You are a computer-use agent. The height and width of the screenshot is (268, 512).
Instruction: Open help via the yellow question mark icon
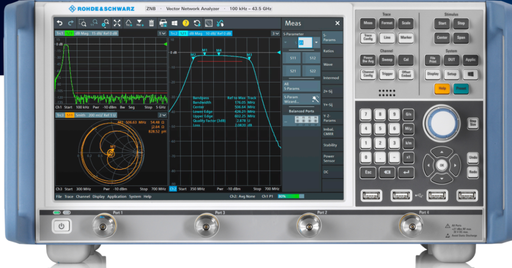click(x=186, y=23)
